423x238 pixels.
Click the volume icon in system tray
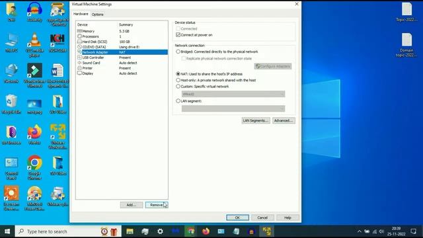click(x=381, y=231)
